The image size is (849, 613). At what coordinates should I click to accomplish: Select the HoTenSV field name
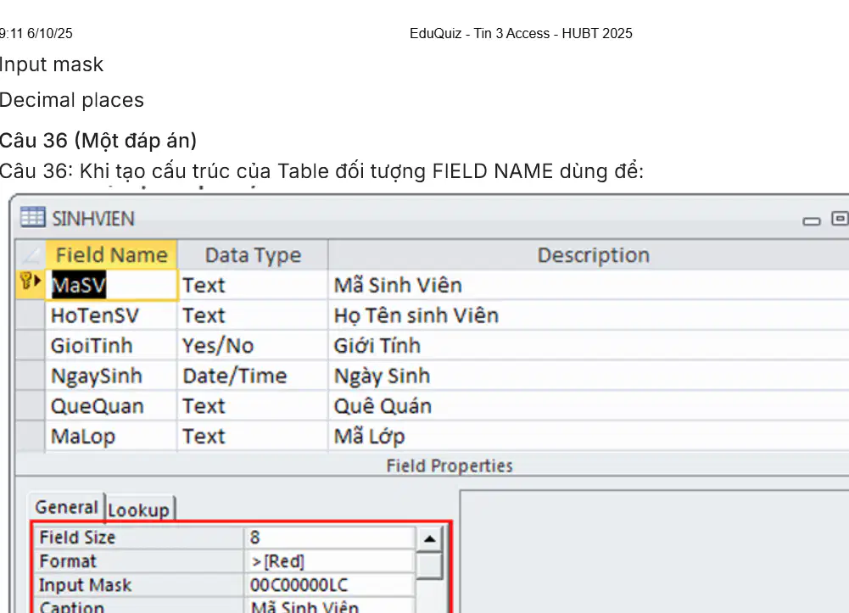112,315
